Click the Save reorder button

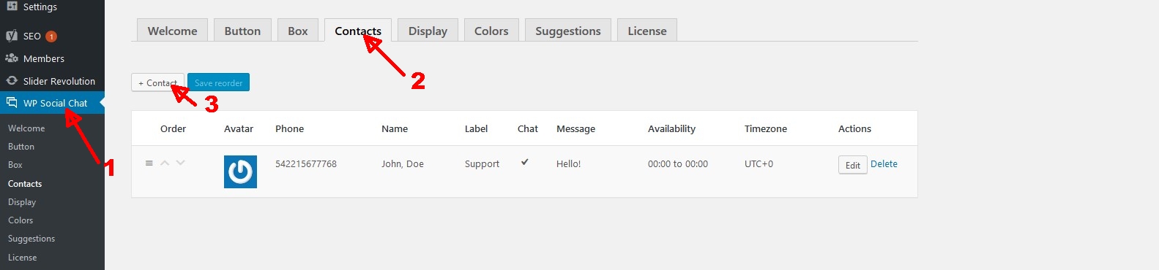pyautogui.click(x=218, y=82)
